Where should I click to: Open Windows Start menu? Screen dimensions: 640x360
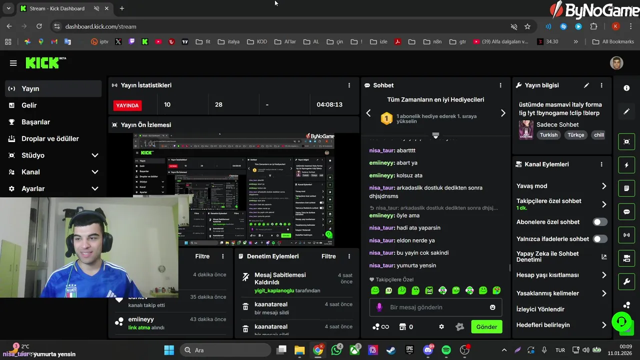point(169,350)
